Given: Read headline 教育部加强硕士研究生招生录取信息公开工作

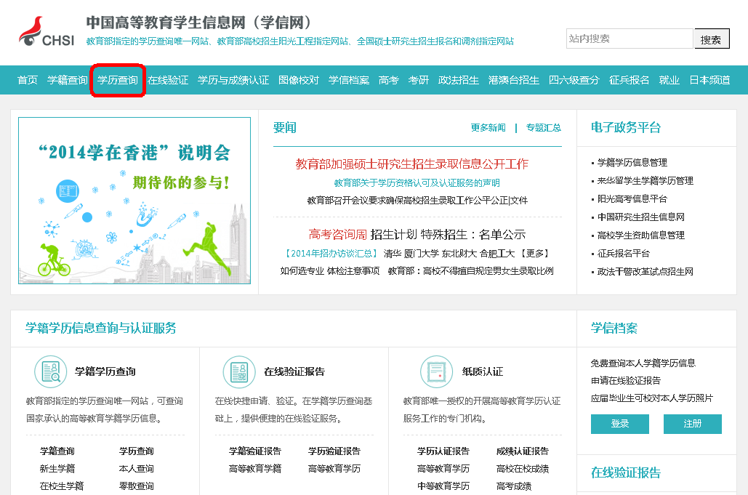Looking at the screenshot, I should (x=412, y=164).
